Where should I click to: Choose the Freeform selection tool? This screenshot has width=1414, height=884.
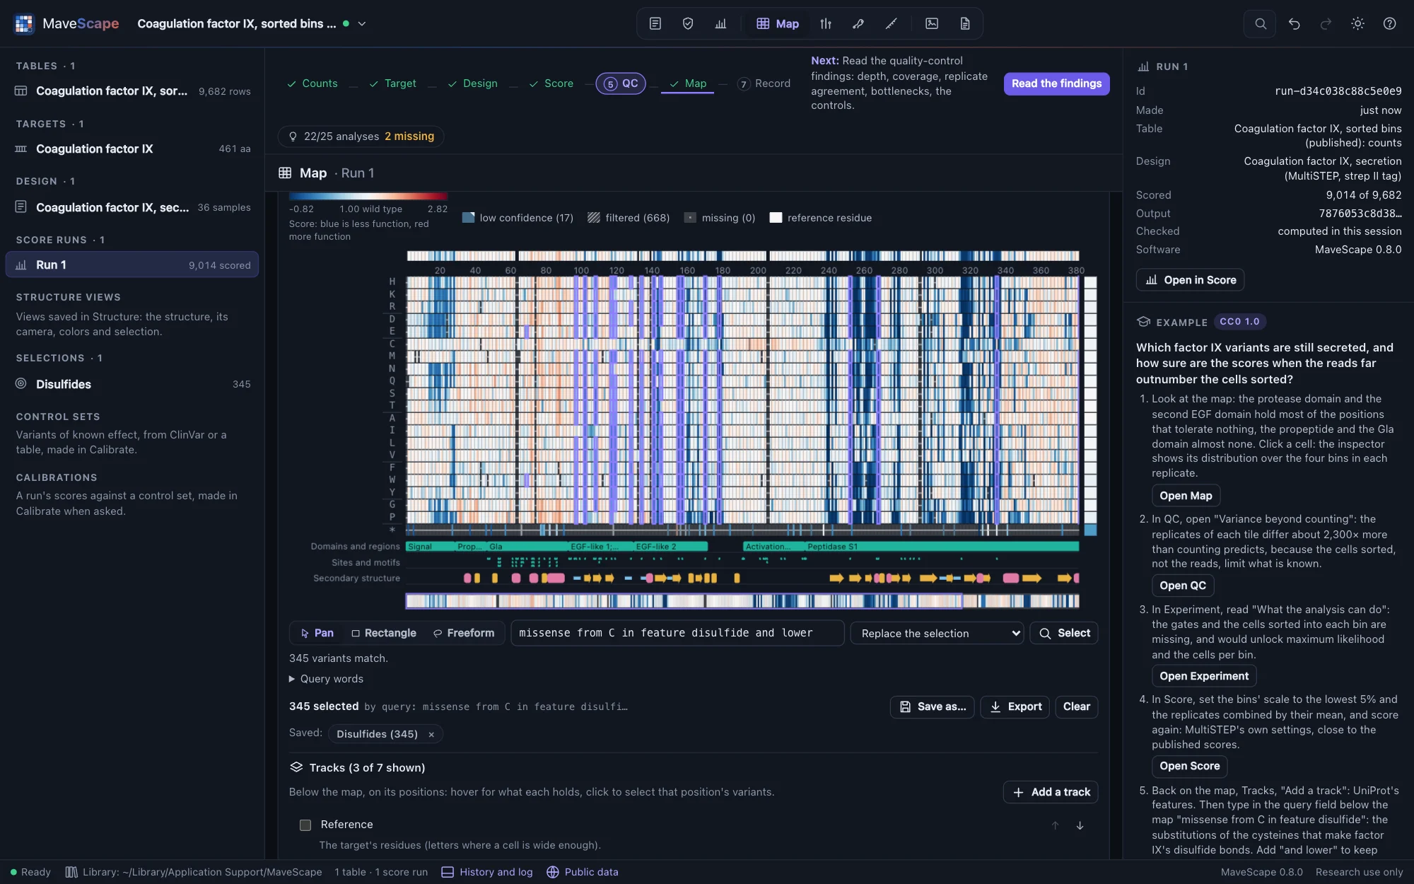pyautogui.click(x=464, y=633)
